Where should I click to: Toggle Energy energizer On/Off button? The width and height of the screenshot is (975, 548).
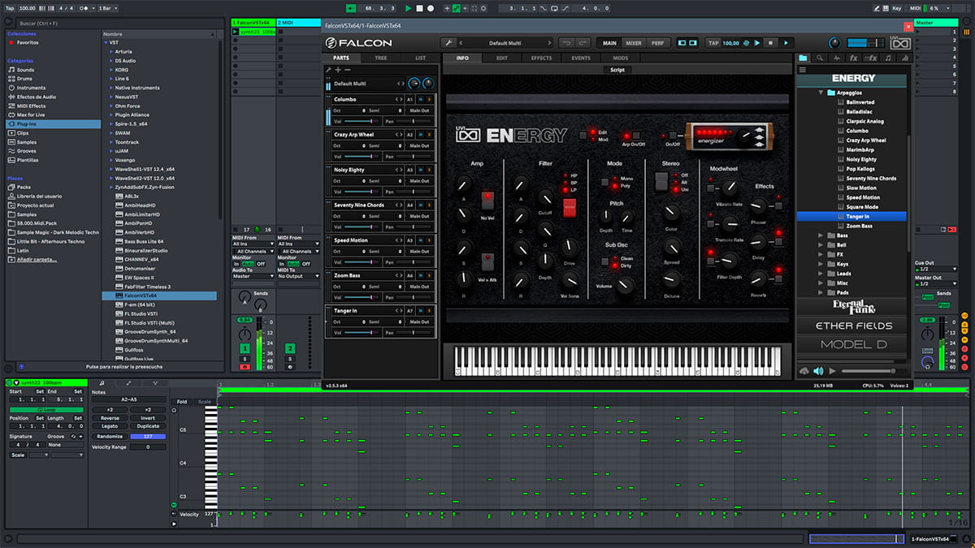tap(673, 136)
